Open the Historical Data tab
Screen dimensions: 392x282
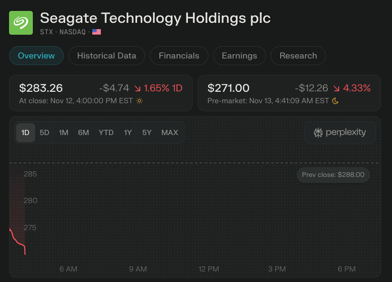tap(107, 56)
